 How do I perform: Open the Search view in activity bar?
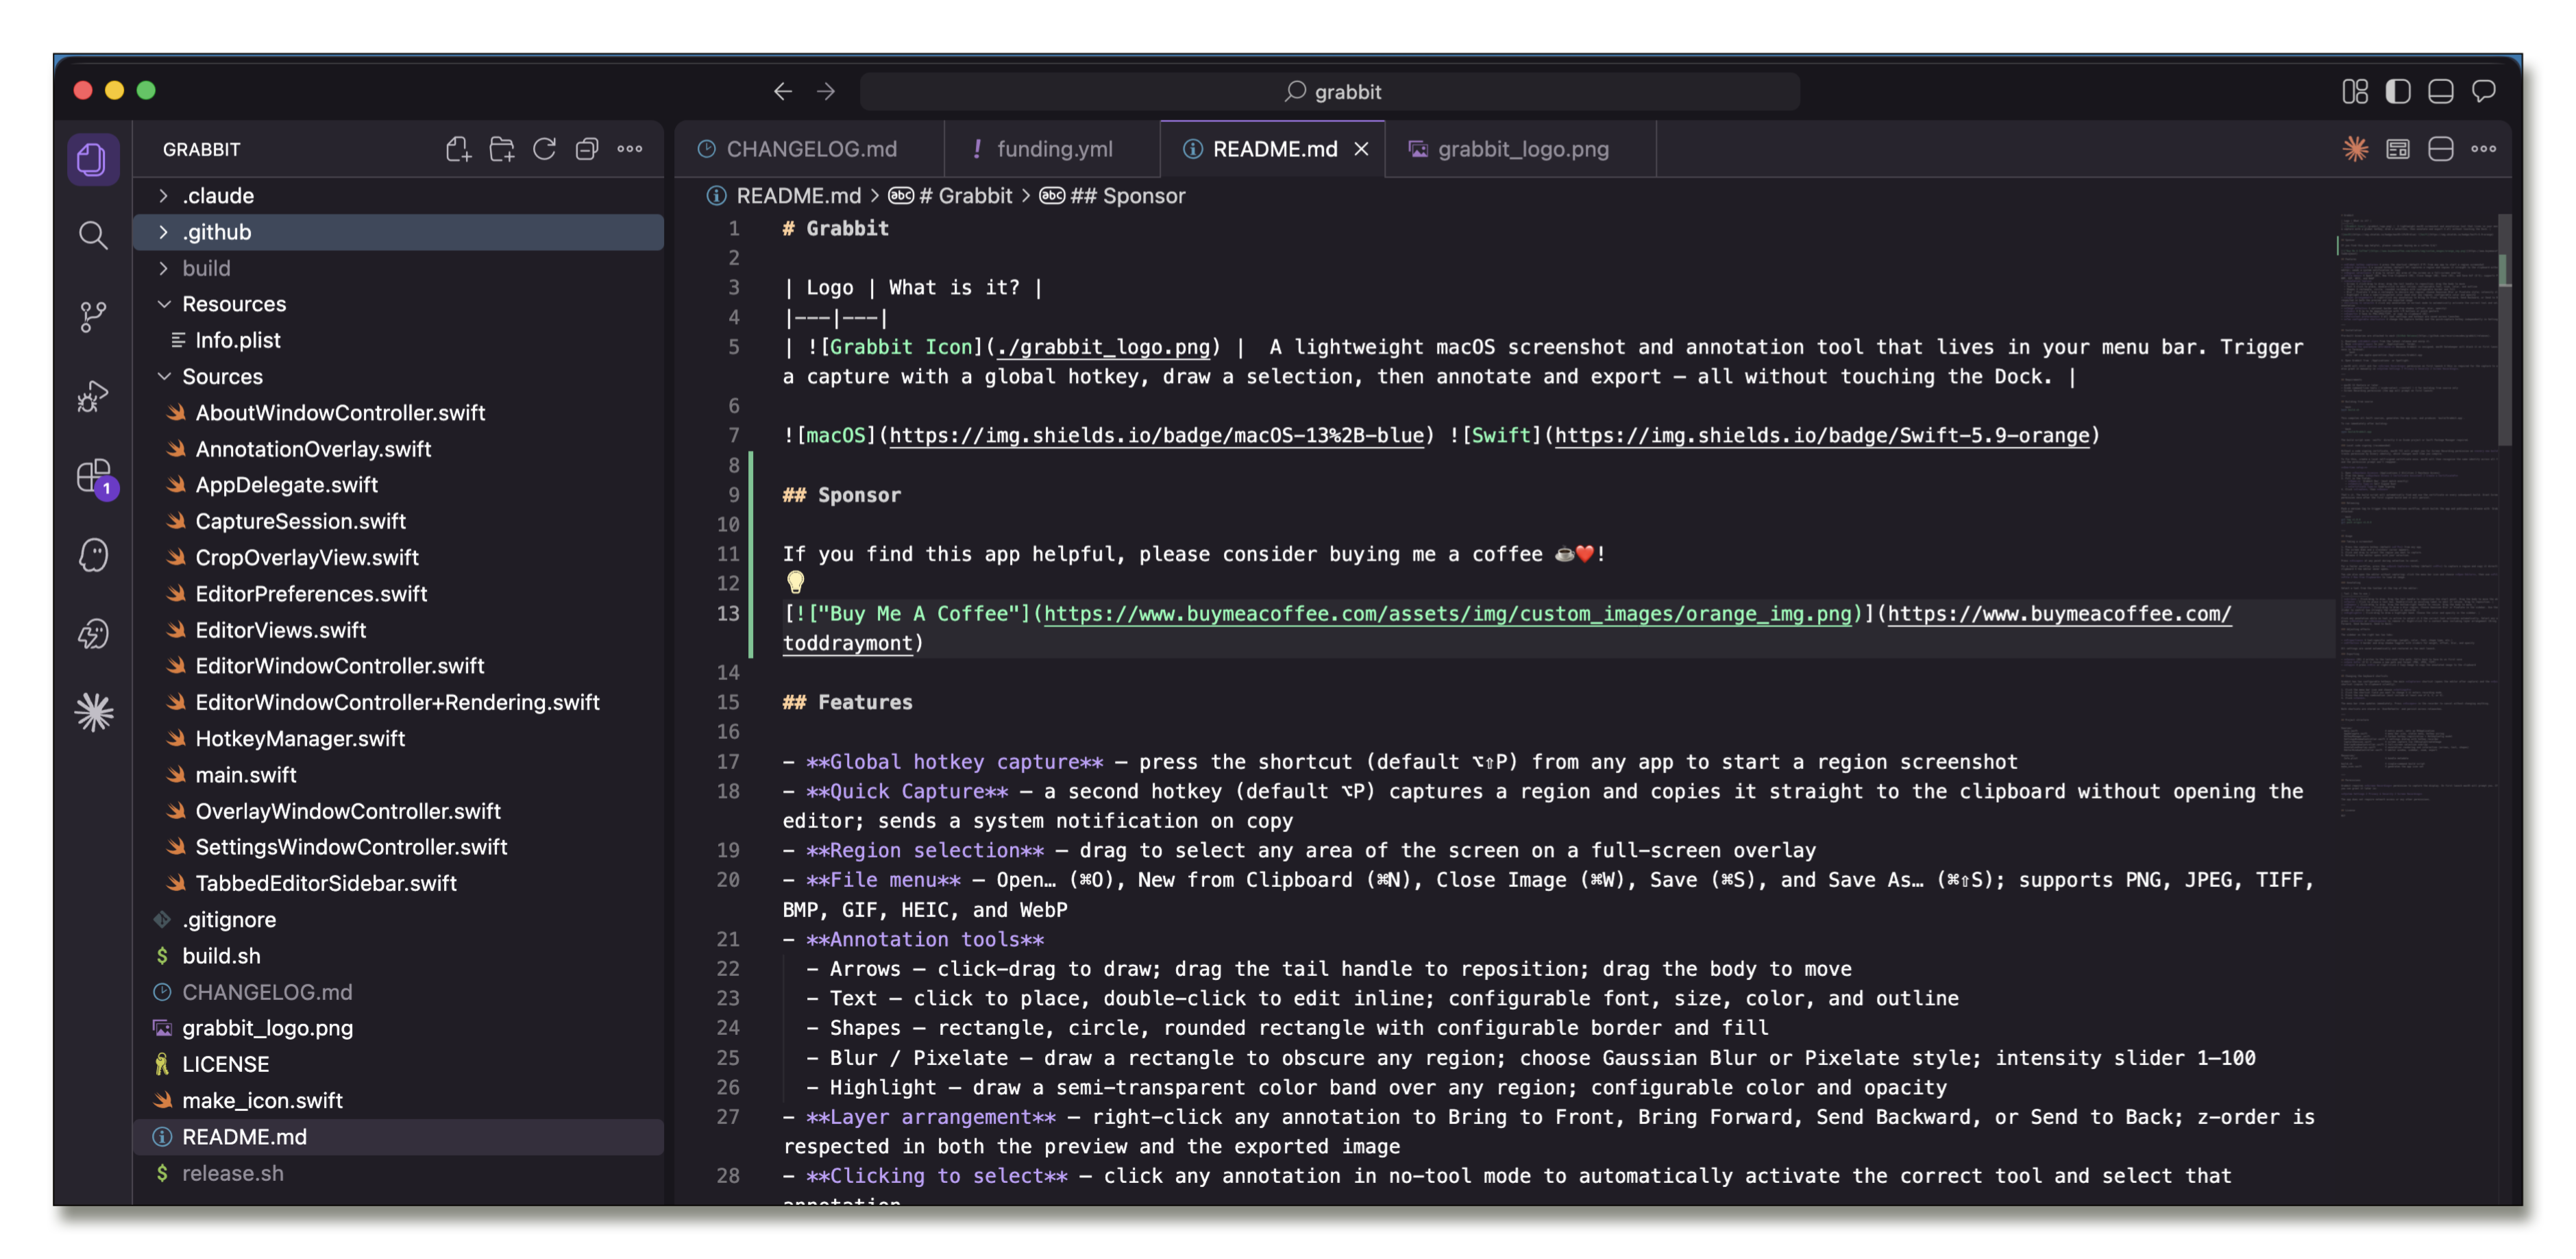(x=93, y=236)
